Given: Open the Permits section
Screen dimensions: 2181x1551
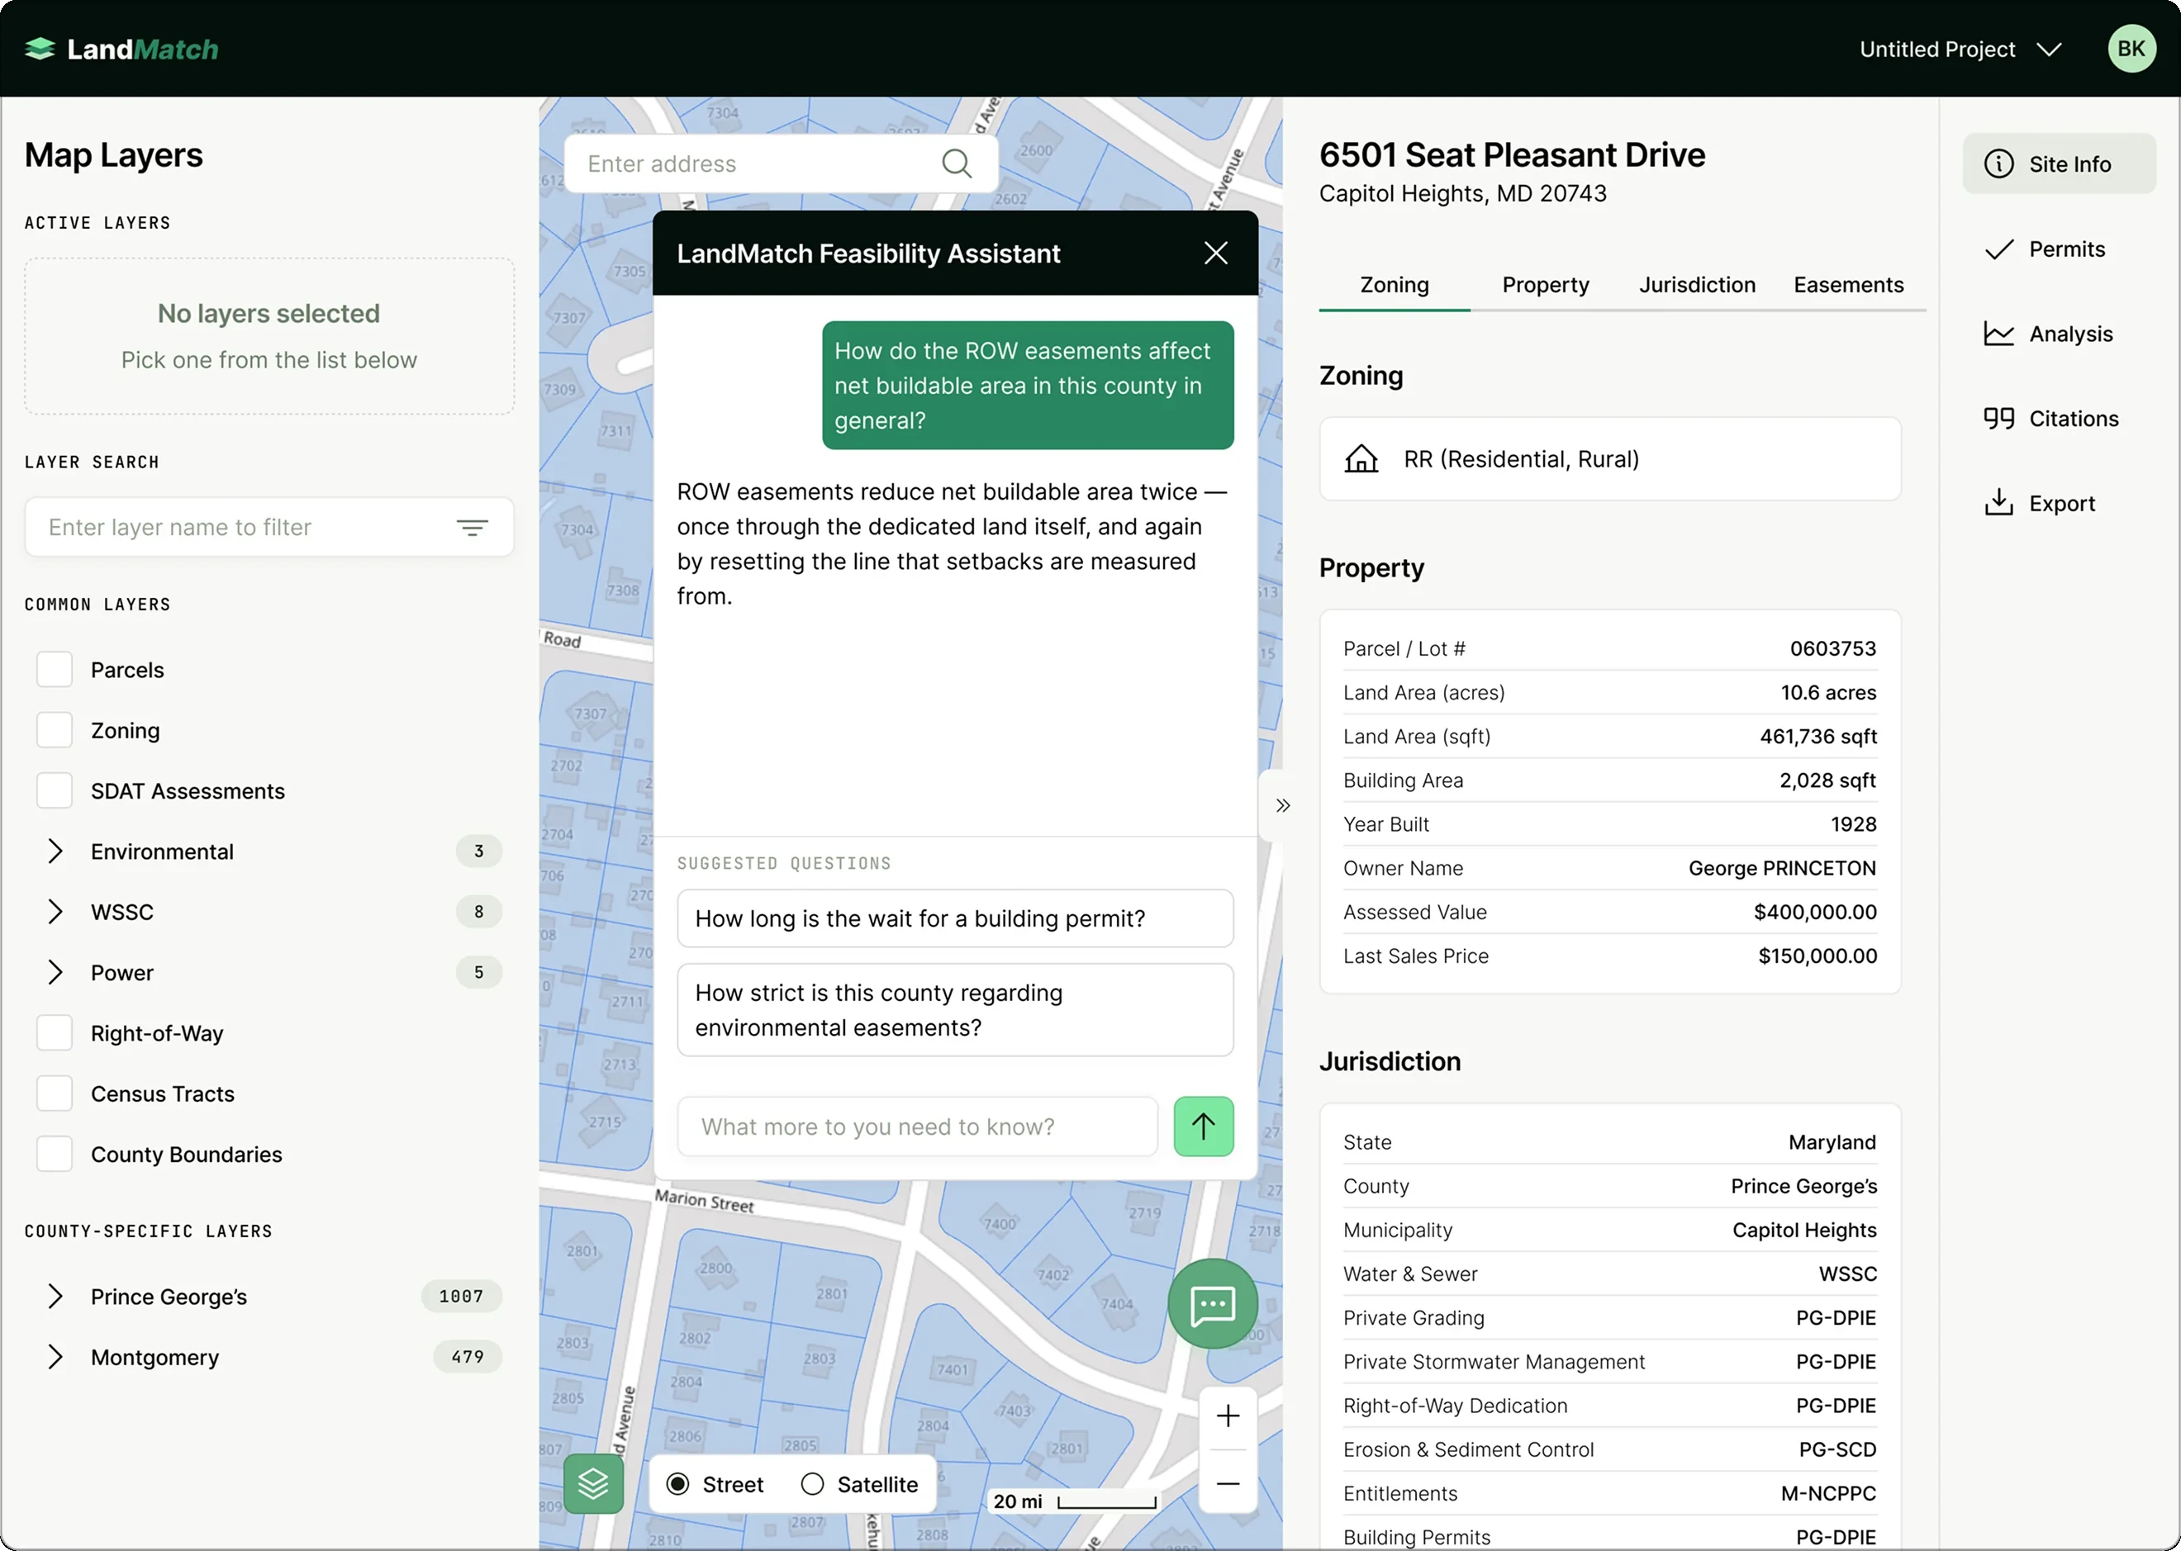Looking at the screenshot, I should pyautogui.click(x=2059, y=249).
